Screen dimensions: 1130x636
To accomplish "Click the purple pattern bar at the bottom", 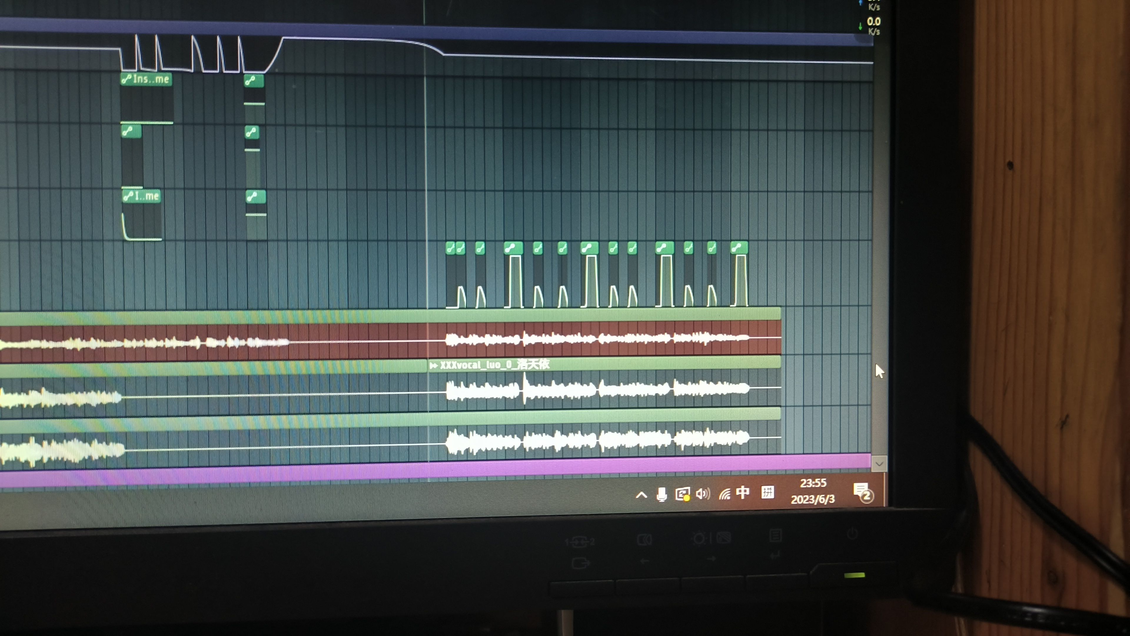I will coord(439,470).
